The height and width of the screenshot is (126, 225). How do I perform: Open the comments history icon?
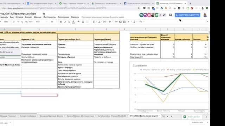pyautogui.click(x=170, y=15)
